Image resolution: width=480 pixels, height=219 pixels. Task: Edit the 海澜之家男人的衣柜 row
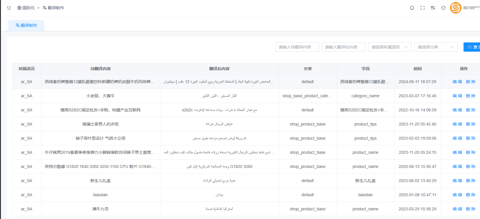point(457,124)
